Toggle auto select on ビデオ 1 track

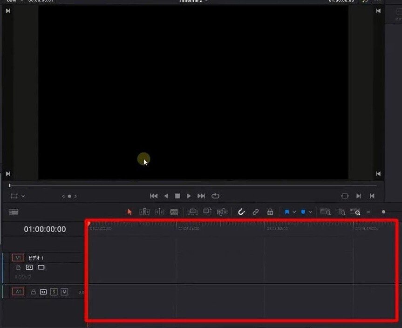29,267
